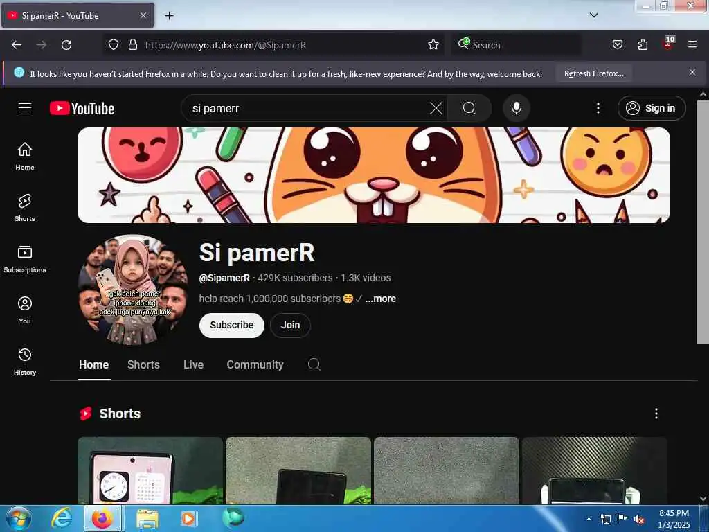The image size is (709, 532).
Task: Open the Windows Start menu orb
Action: click(19, 518)
